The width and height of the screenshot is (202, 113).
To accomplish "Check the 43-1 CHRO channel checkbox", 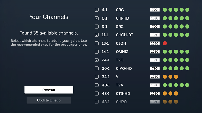I will point(97,102).
